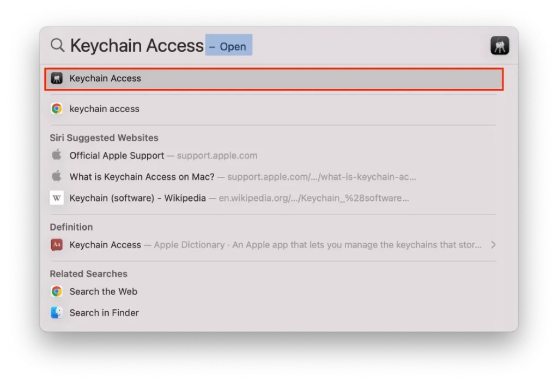Screen dimensions: 558x384
Task: Click the Wikipedia W icon
Action: pyautogui.click(x=57, y=198)
